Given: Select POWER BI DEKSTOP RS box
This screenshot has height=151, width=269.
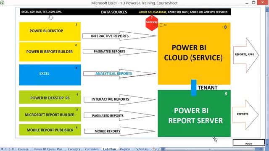Looking at the screenshot, I should point(50,97).
